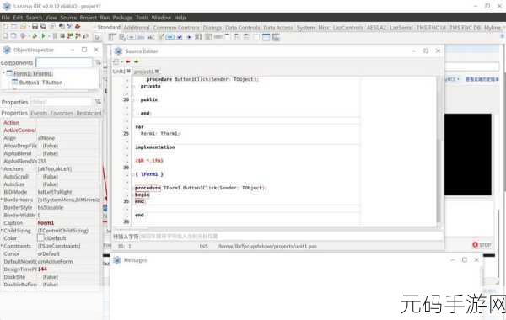
Task: Click the Step Into debug icon
Action: (70, 36)
